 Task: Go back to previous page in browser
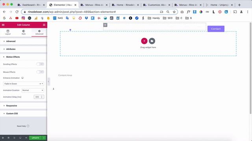coord(4,12)
